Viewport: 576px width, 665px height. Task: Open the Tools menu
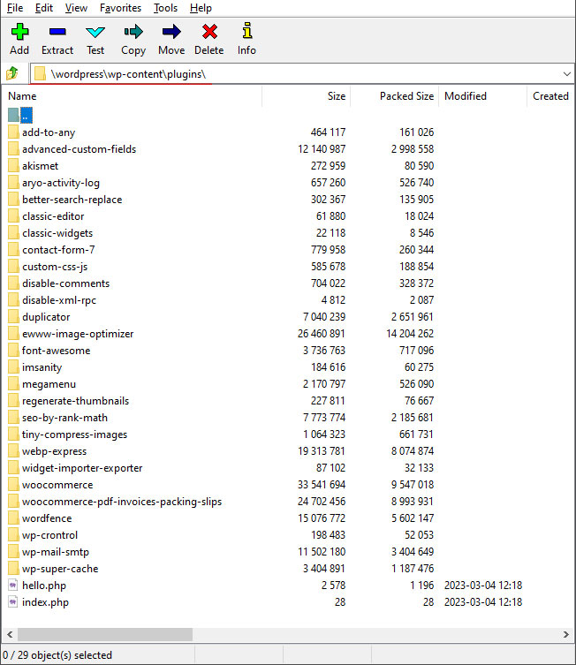165,8
